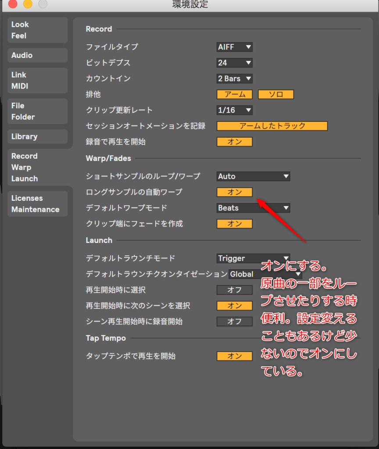Open the count-in 2 Bars dropdown
This screenshot has height=449, width=379.
235,78
